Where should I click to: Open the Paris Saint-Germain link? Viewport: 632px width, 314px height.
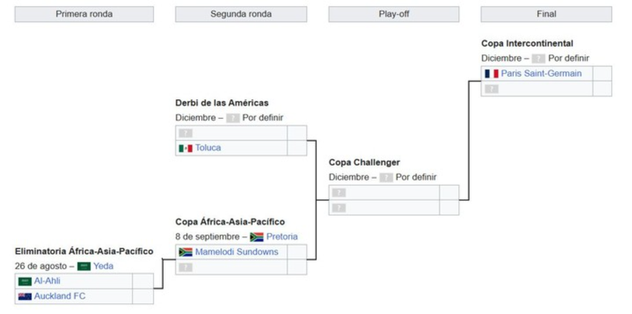[541, 73]
